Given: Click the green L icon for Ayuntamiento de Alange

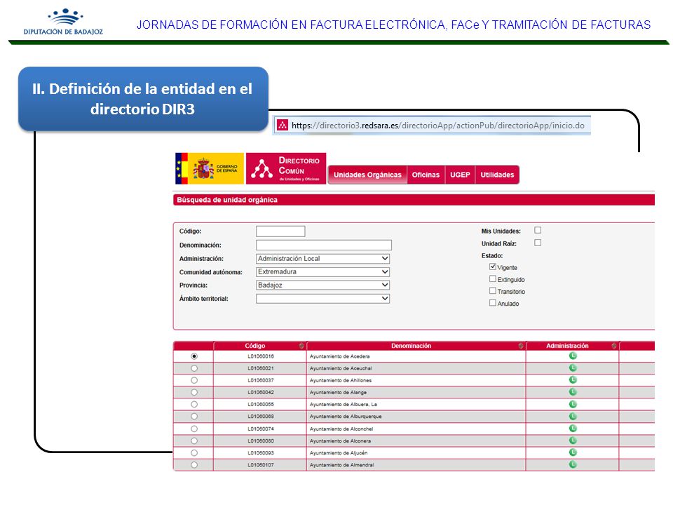Looking at the screenshot, I should (573, 392).
